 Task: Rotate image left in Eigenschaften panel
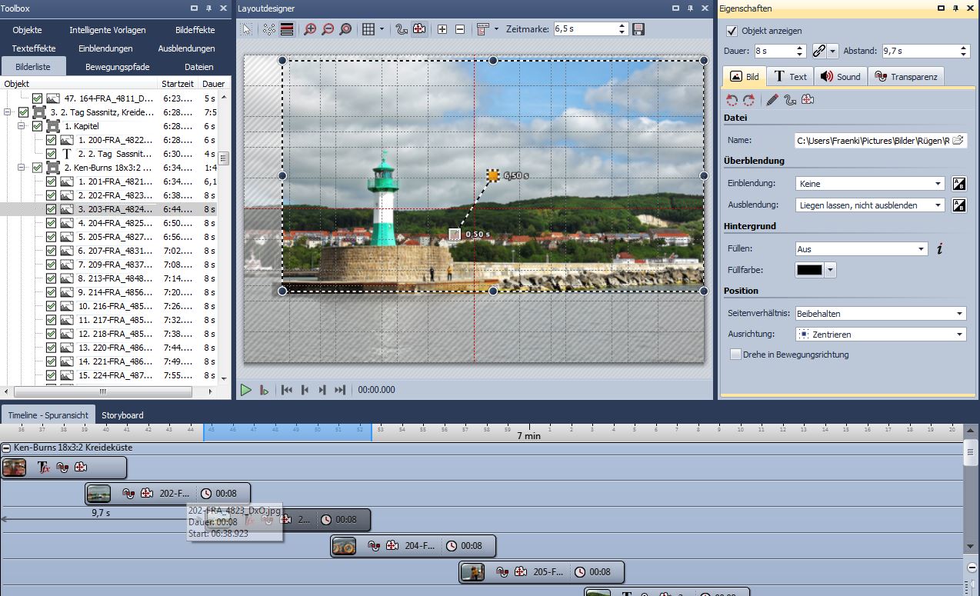click(732, 100)
